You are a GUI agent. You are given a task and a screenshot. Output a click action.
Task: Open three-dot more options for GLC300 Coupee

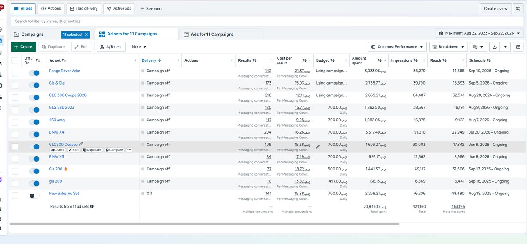pos(129,150)
